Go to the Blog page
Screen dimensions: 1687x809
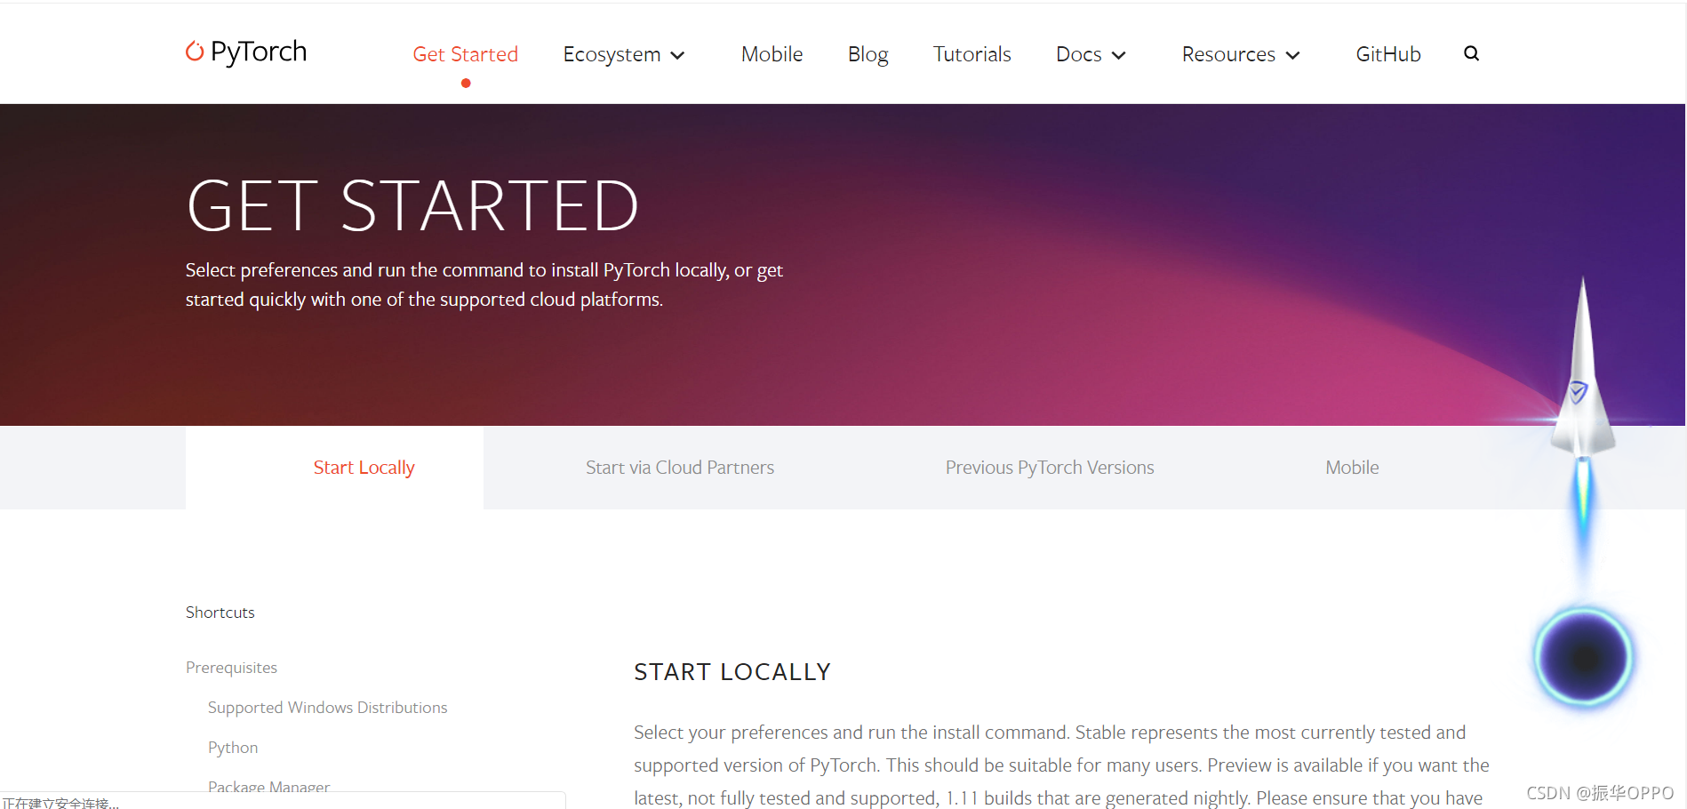pyautogui.click(x=867, y=54)
